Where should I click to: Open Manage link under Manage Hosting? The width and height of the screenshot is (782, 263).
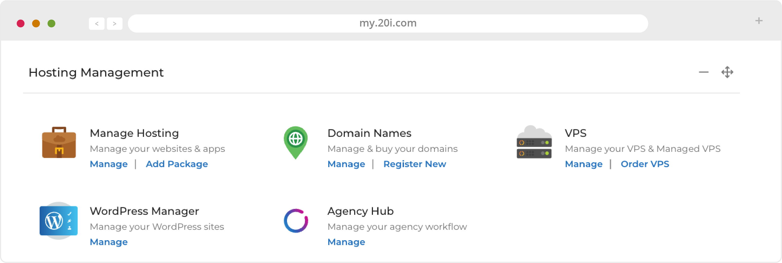(x=109, y=164)
